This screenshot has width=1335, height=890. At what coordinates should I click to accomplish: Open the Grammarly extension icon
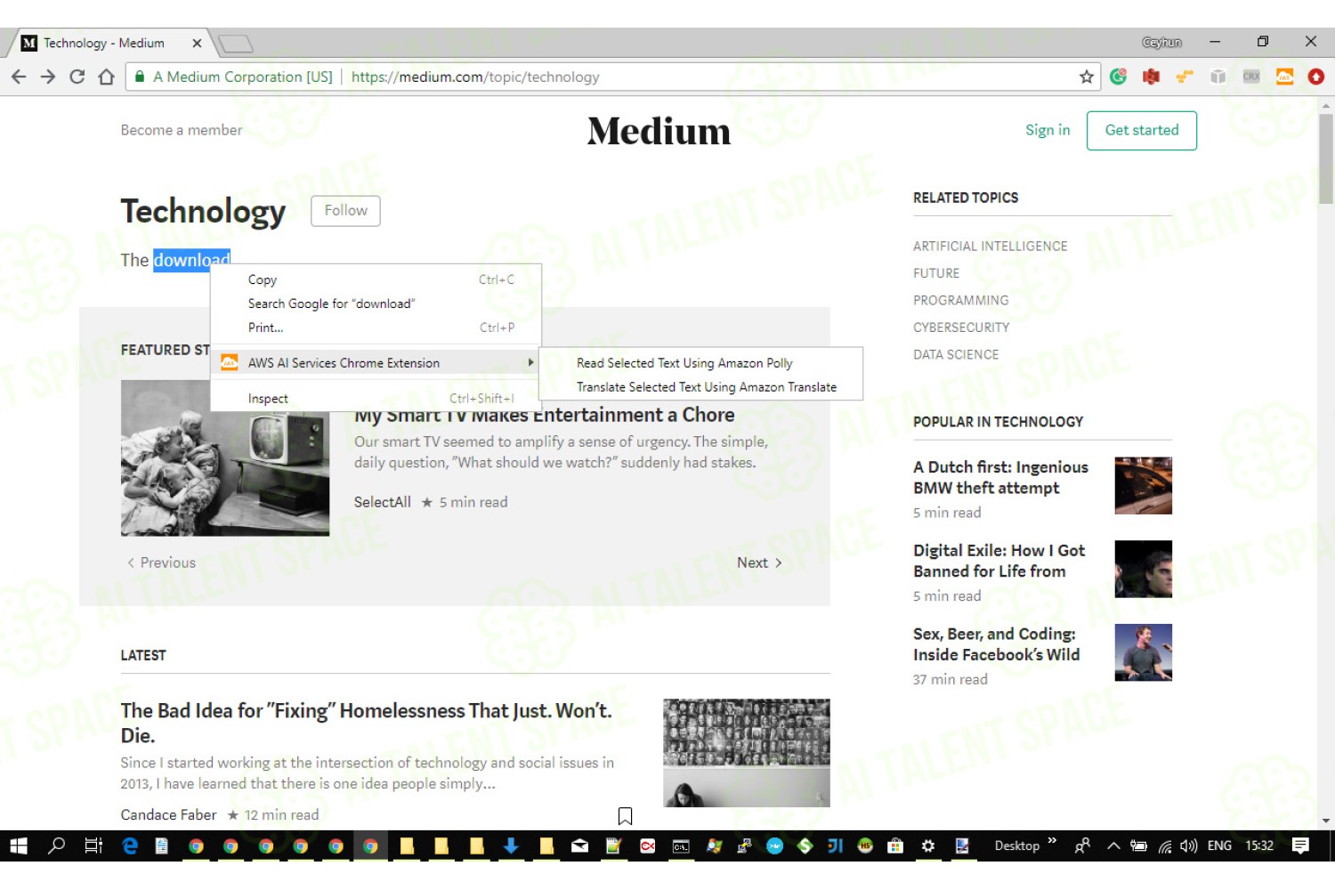click(1119, 77)
